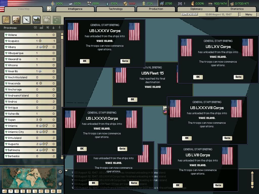Click the Menu button

(248, 14)
